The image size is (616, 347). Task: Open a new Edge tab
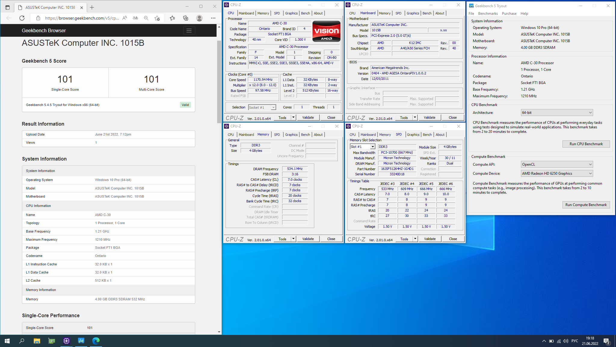(x=92, y=7)
